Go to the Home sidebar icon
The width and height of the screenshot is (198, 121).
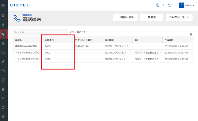[x=3, y=15]
